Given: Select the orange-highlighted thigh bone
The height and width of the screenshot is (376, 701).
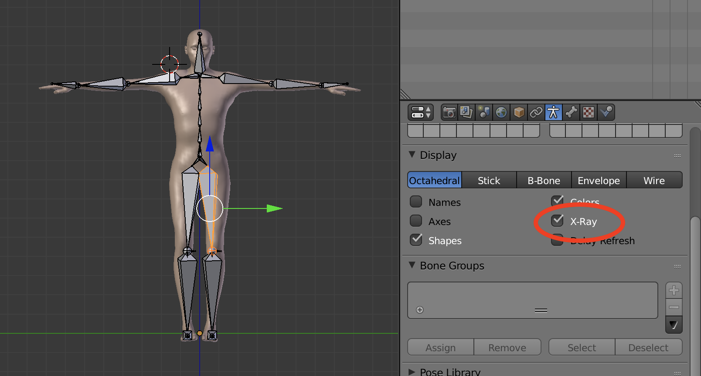Looking at the screenshot, I should point(210,209).
